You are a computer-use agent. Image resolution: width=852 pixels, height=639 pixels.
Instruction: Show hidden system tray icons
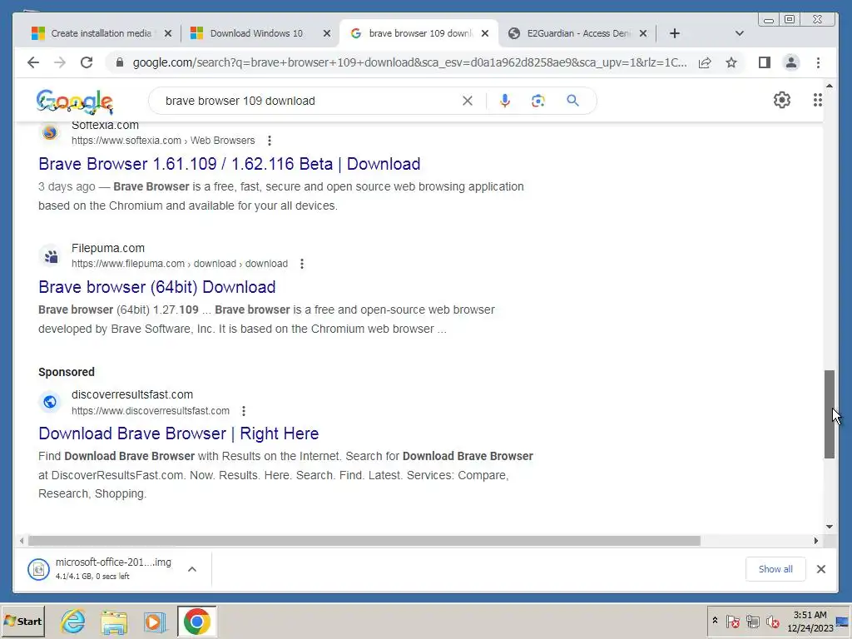coord(715,621)
